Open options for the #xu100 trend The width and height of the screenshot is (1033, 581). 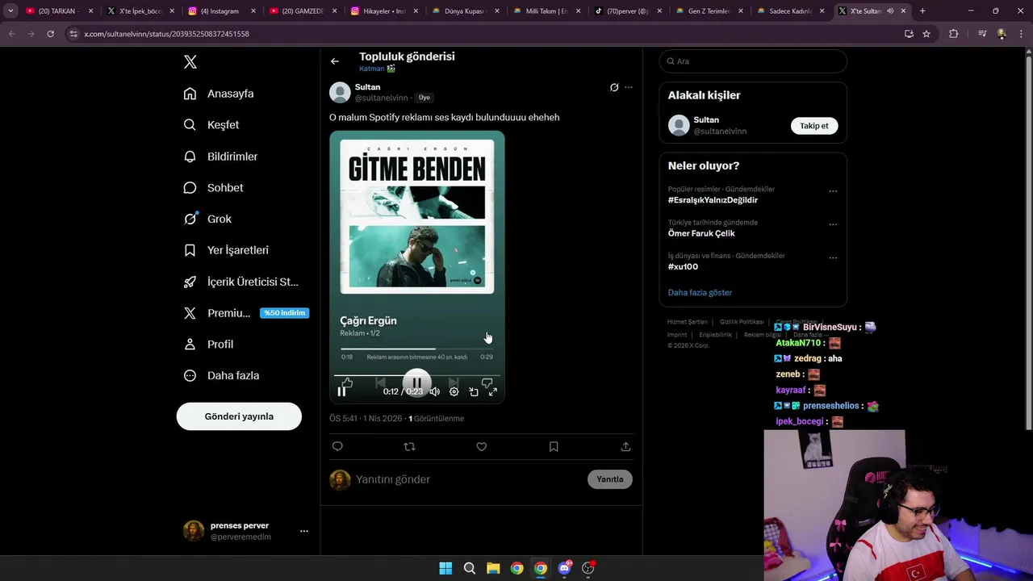click(833, 257)
